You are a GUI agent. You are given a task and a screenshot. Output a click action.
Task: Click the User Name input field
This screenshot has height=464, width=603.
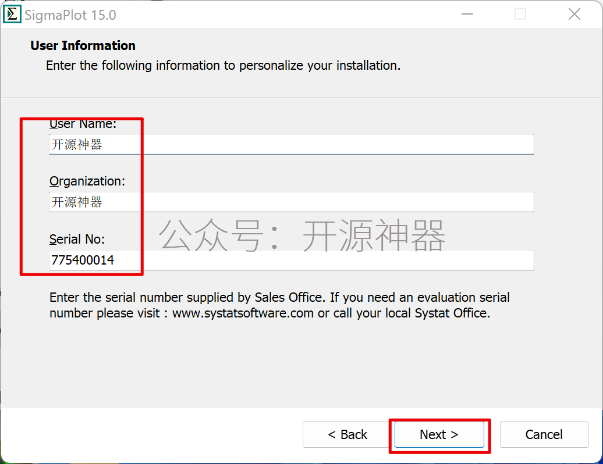pyautogui.click(x=292, y=144)
